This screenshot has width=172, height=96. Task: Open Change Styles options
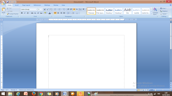click(x=155, y=11)
